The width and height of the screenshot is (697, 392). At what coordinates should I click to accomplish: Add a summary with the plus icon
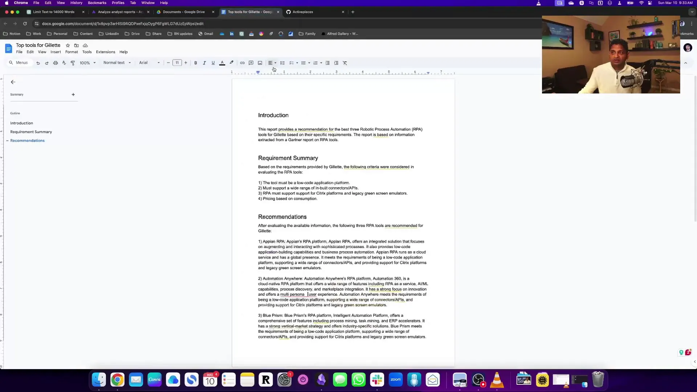click(73, 94)
